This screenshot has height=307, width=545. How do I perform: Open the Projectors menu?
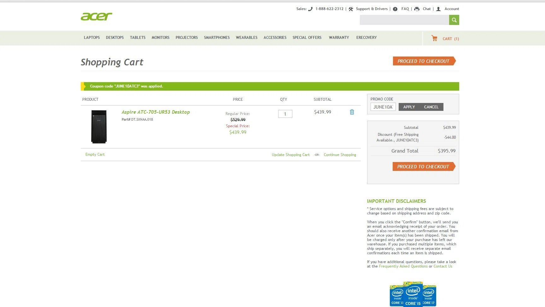(187, 38)
